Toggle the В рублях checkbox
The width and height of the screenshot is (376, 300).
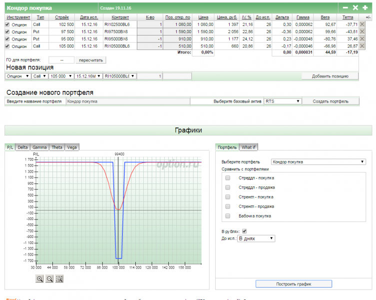(244, 231)
